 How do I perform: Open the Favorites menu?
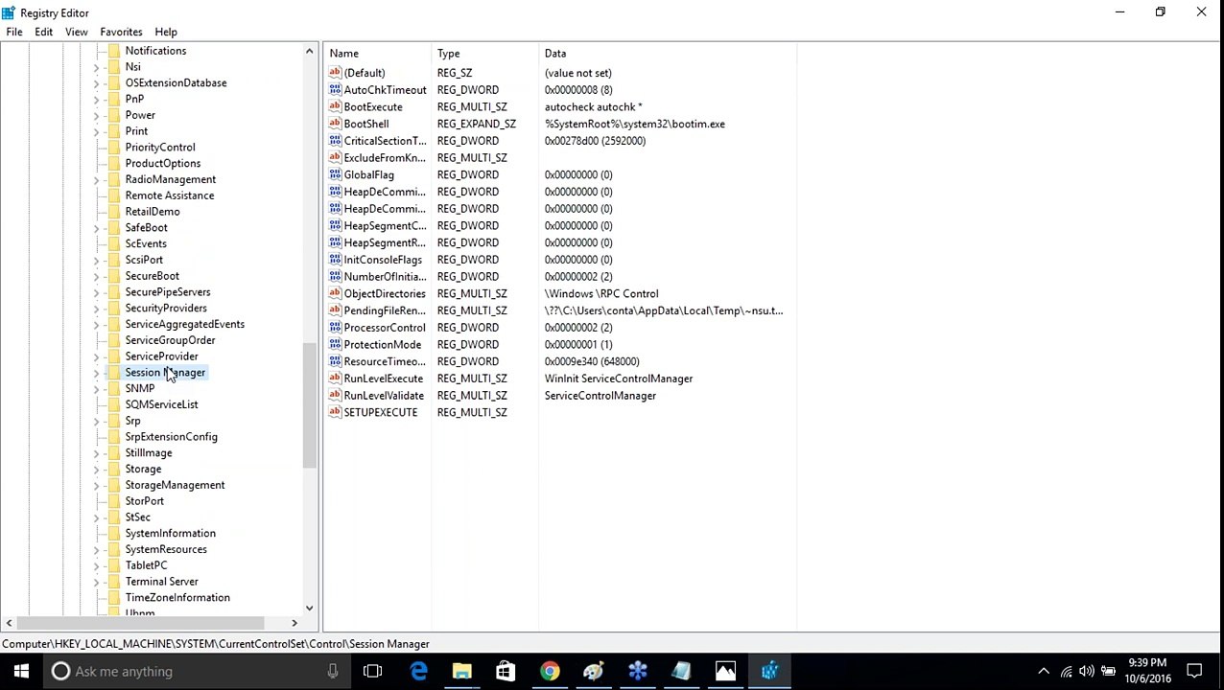[121, 32]
